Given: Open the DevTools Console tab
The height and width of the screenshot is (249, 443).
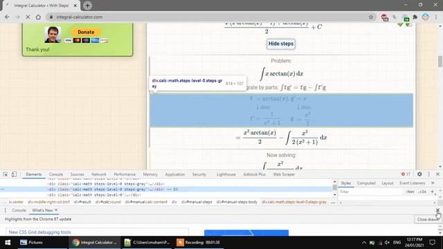Looking at the screenshot, I should (x=56, y=174).
